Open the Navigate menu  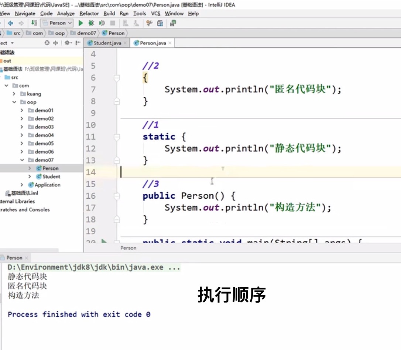point(25,14)
